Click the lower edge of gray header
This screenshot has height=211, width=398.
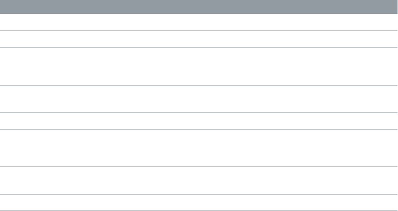click(198, 13)
